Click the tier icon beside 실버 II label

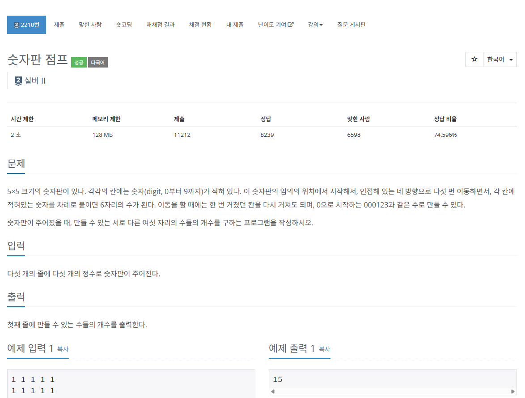pyautogui.click(x=17, y=80)
